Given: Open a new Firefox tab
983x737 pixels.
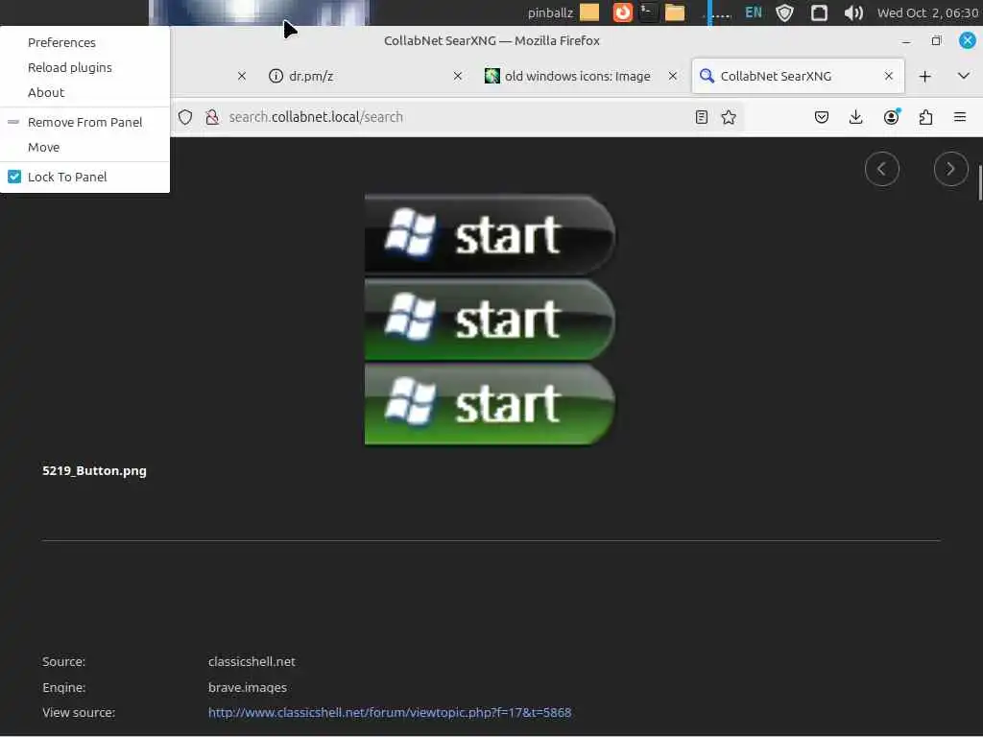Looking at the screenshot, I should pyautogui.click(x=924, y=77).
